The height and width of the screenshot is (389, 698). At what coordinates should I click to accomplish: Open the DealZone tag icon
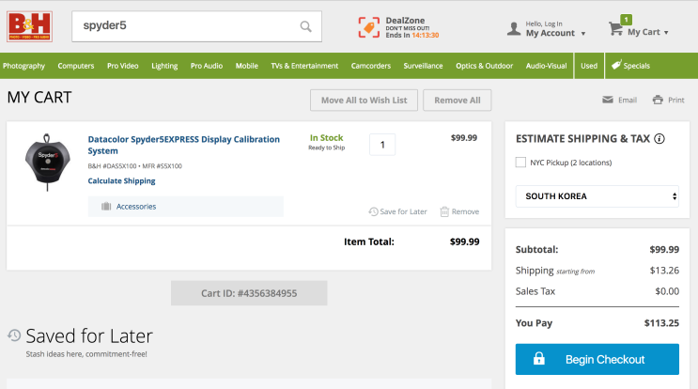click(x=369, y=27)
